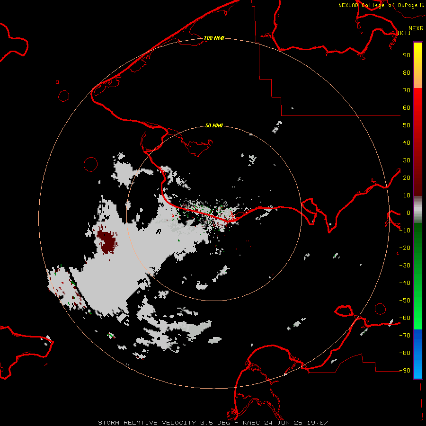
Task: Click the 60 value on velocity scale
Action: pyautogui.click(x=407, y=108)
